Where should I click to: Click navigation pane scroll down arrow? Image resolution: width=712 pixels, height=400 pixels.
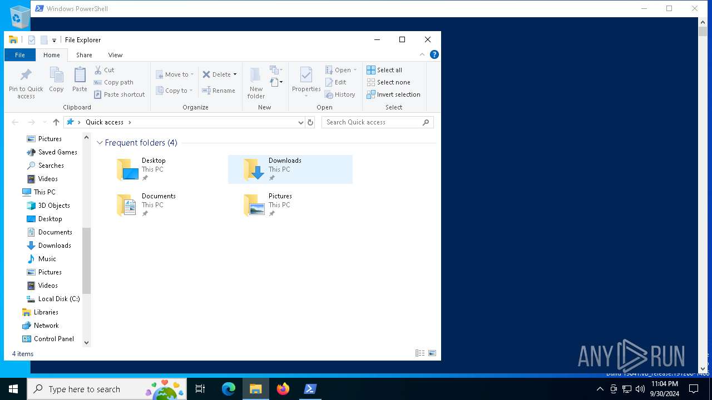(x=86, y=343)
